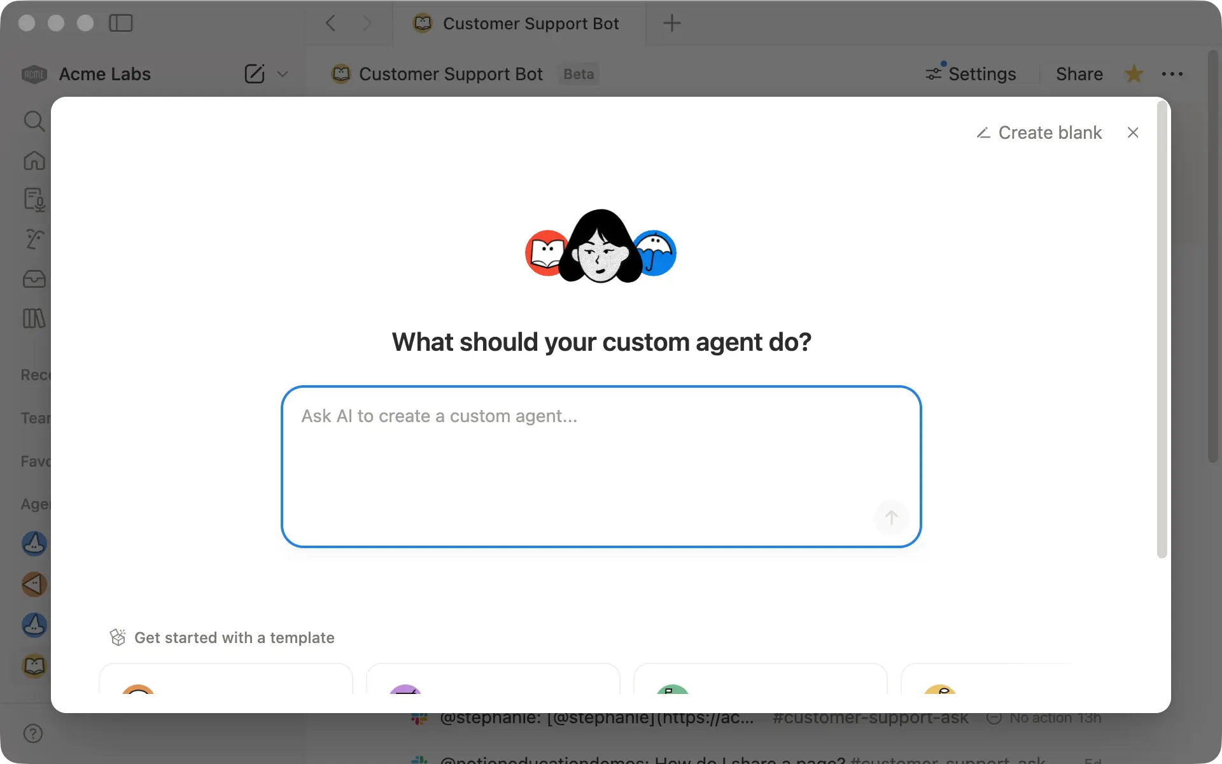
Task: Select the AI agent icon in the sidebar
Action: pos(34,239)
